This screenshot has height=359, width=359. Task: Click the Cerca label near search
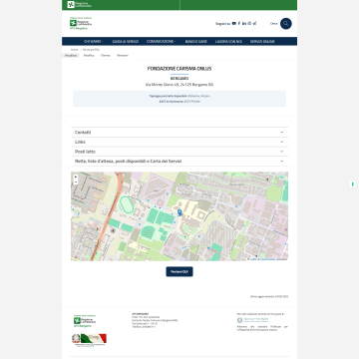(x=273, y=24)
